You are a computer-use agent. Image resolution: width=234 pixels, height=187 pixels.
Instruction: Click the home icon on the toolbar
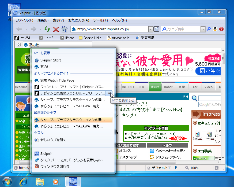(64, 29)
